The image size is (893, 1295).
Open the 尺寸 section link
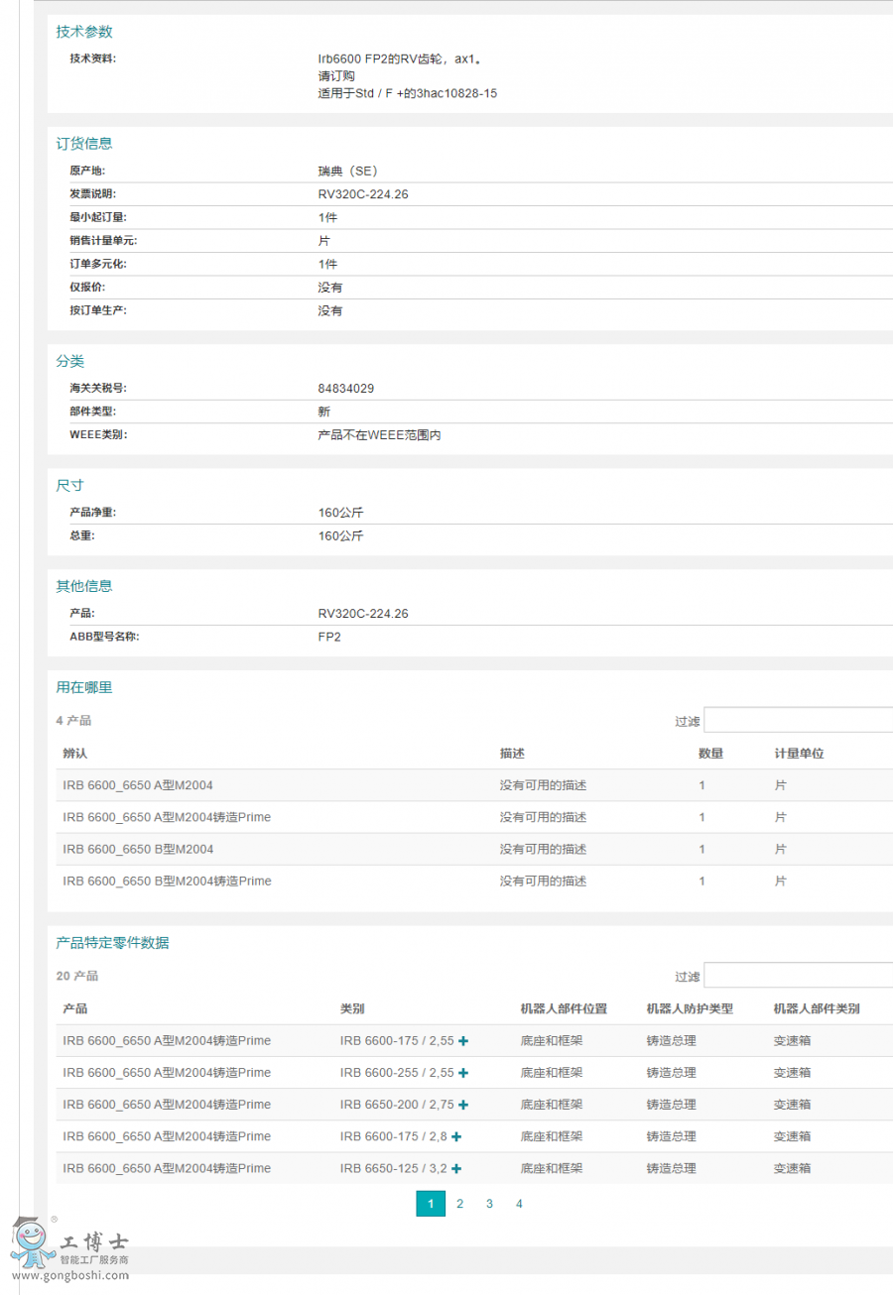click(68, 485)
